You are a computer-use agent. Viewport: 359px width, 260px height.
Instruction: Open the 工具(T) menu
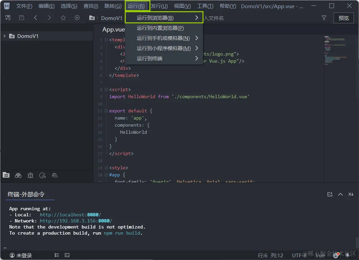[x=205, y=6]
